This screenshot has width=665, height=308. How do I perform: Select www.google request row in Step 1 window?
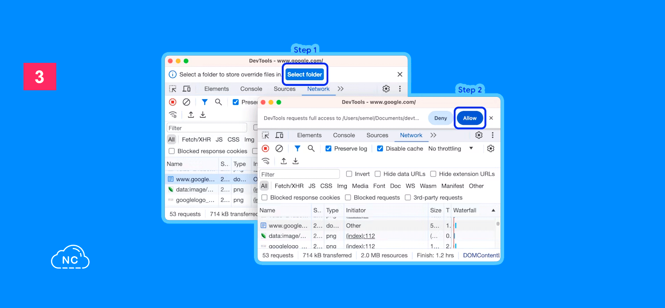point(212,179)
